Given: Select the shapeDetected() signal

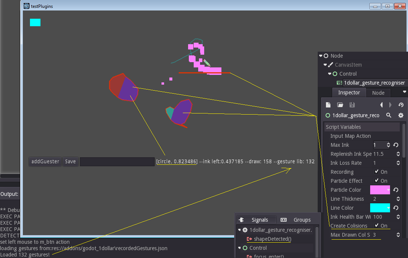Looking at the screenshot, I should tap(272, 239).
